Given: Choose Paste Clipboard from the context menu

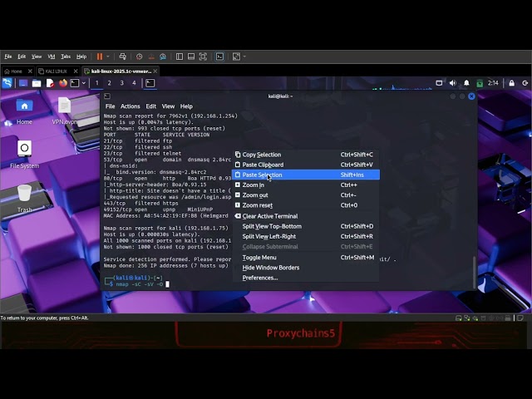Looking at the screenshot, I should tap(306, 165).
